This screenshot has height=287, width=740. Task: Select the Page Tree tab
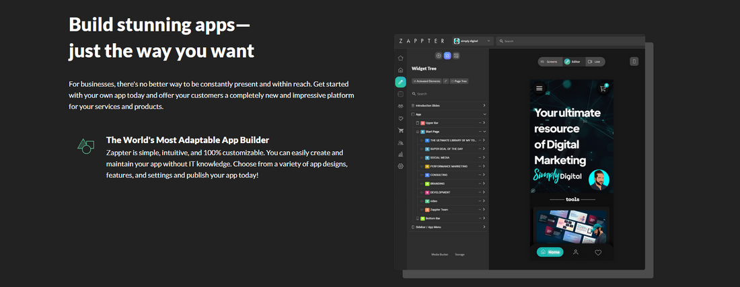460,81
